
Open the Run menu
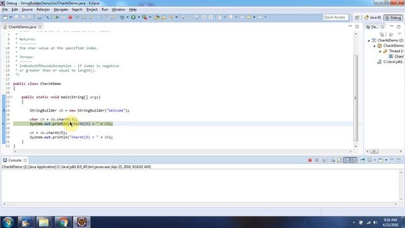click(x=104, y=9)
